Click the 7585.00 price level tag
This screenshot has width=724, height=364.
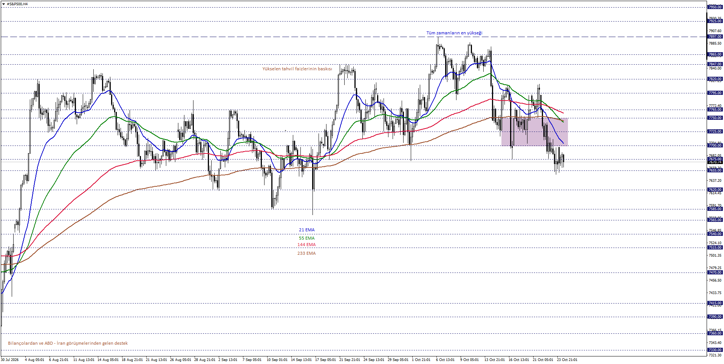pyautogui.click(x=715, y=209)
